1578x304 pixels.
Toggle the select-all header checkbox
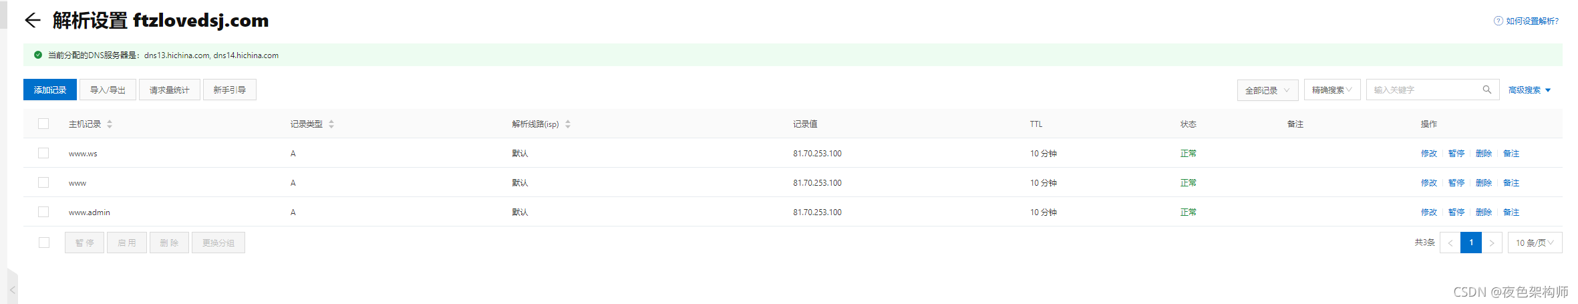[x=43, y=124]
